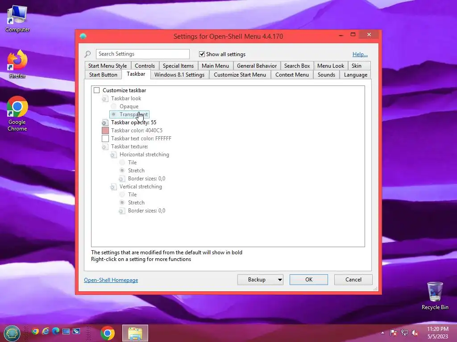Select the Opaque radio option
457x342 pixels.
[x=114, y=106]
